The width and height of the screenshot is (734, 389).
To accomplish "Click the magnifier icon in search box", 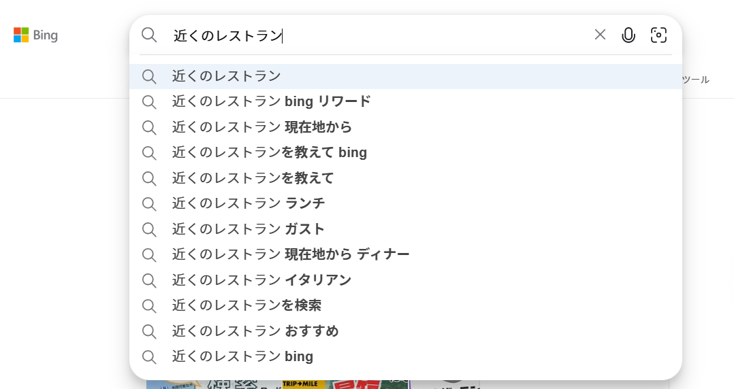I will (149, 35).
